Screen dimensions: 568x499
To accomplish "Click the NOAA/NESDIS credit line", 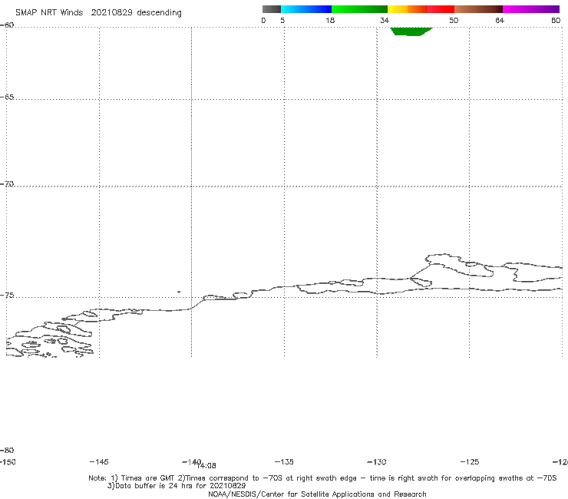I will 317,494.
